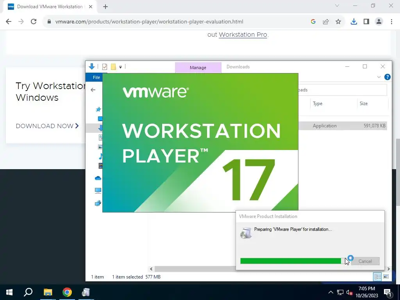Image resolution: width=400 pixels, height=300 pixels.
Task: Click the Chrome page vertical scrollbar
Action: point(398,172)
